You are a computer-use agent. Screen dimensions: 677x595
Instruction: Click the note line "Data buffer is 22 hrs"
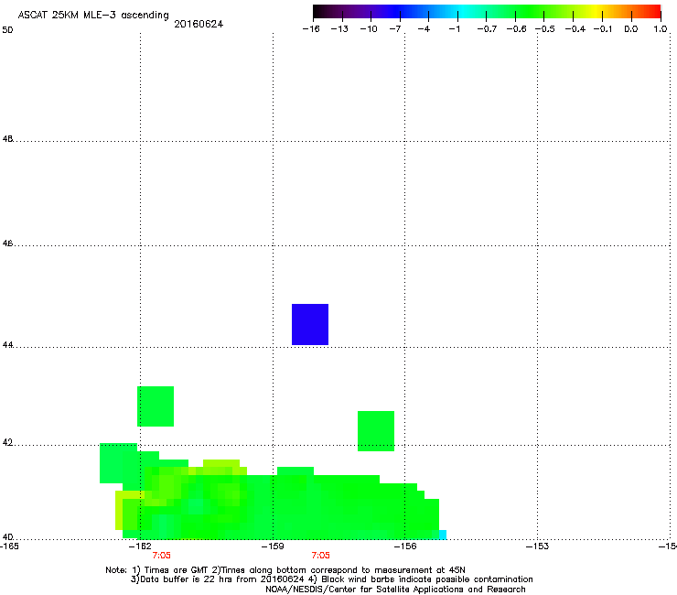coord(331,579)
